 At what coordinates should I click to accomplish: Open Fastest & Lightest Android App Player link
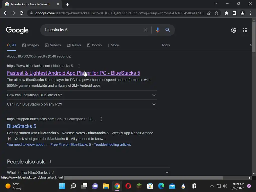(73, 73)
